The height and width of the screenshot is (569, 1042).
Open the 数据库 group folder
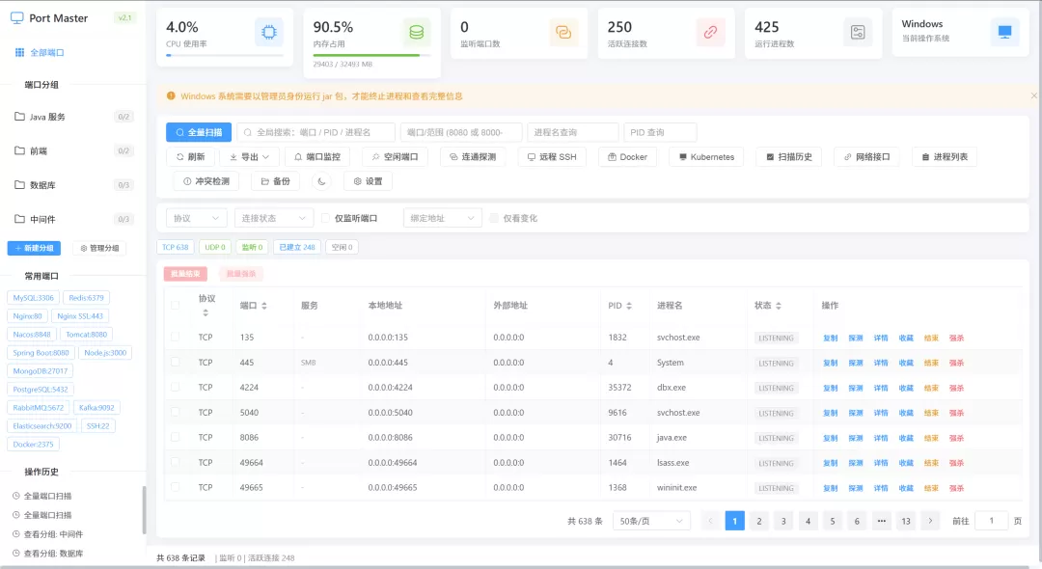[73, 185]
